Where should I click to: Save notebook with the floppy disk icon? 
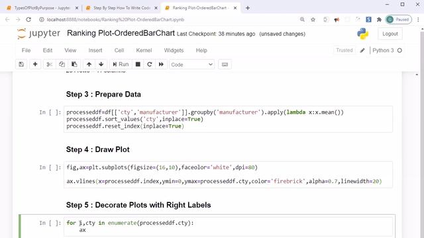[21, 65]
